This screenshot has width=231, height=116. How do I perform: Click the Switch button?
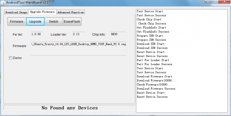point(54,22)
